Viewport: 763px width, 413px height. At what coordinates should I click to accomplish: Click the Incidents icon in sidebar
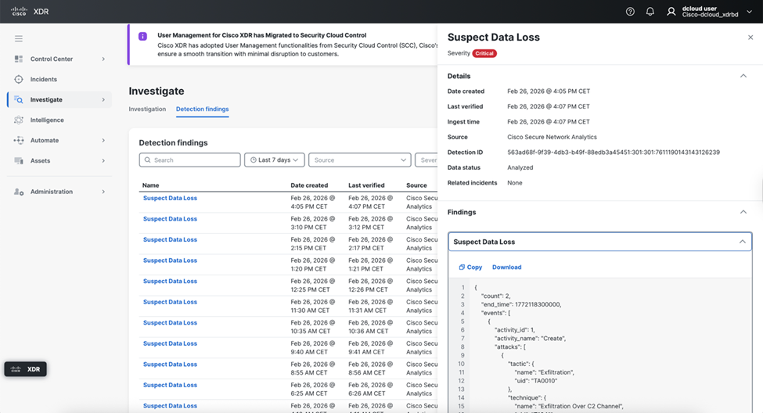coord(19,79)
